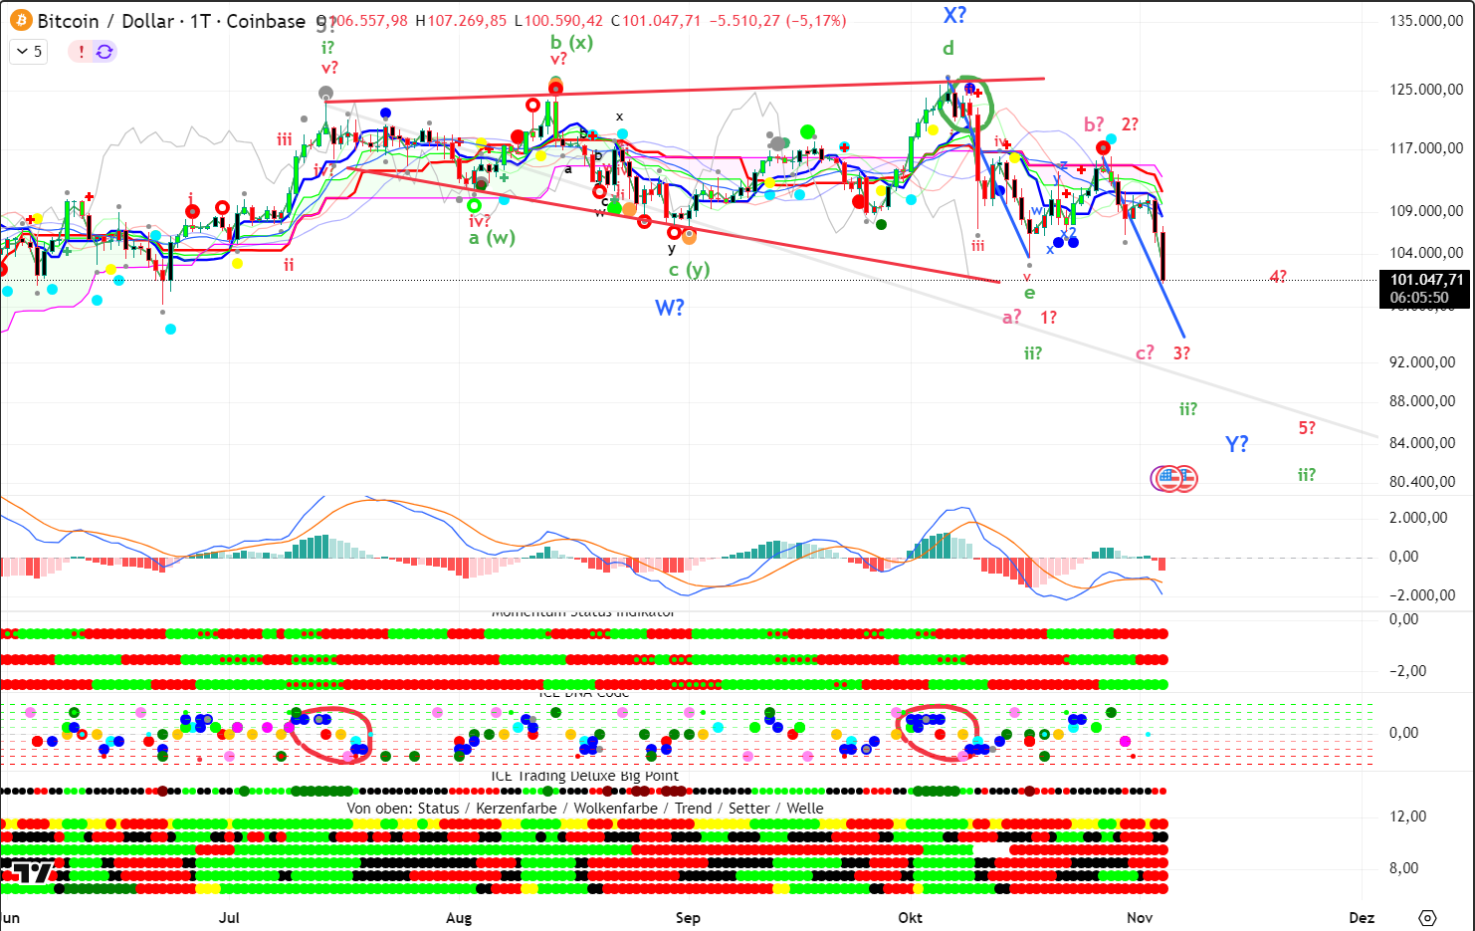Screen dimensions: 1475x931
Task: Click Nov on the time axis
Action: coord(1139,917)
